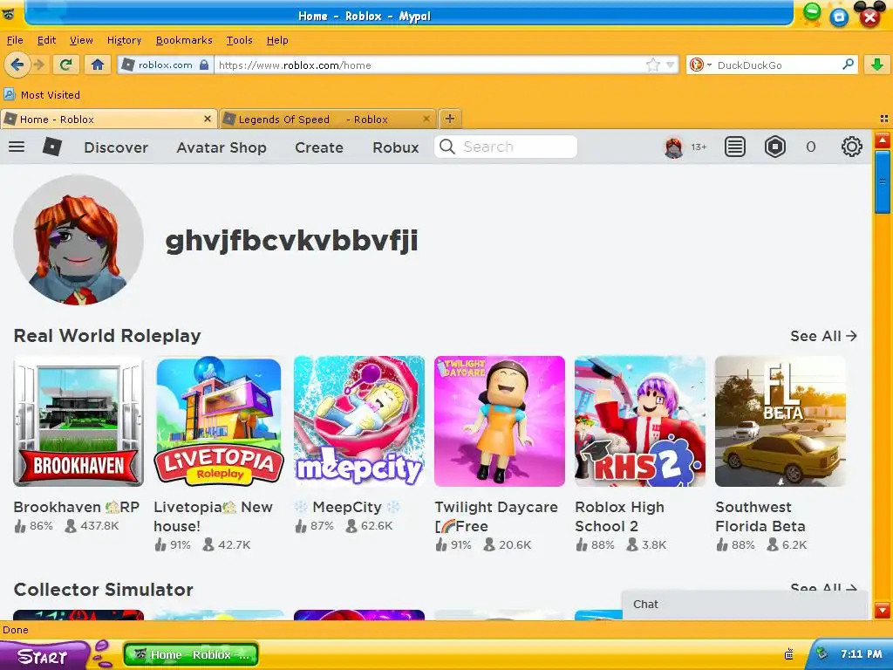Open the Create link

click(319, 147)
